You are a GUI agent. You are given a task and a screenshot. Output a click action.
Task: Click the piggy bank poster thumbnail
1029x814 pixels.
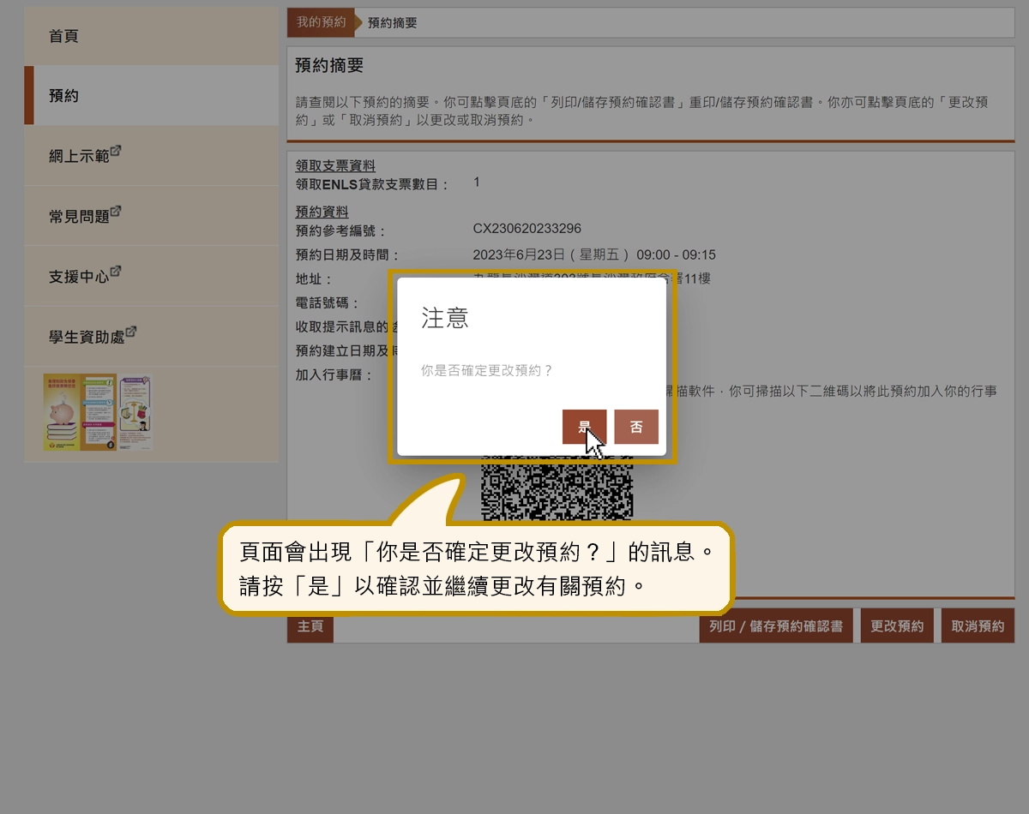(x=77, y=418)
